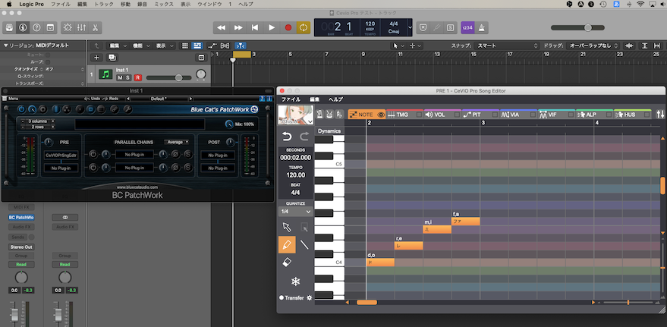Open the Apple menu

[x=8, y=5]
